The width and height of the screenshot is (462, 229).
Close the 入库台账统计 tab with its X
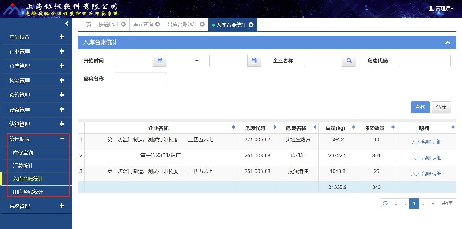pos(251,25)
